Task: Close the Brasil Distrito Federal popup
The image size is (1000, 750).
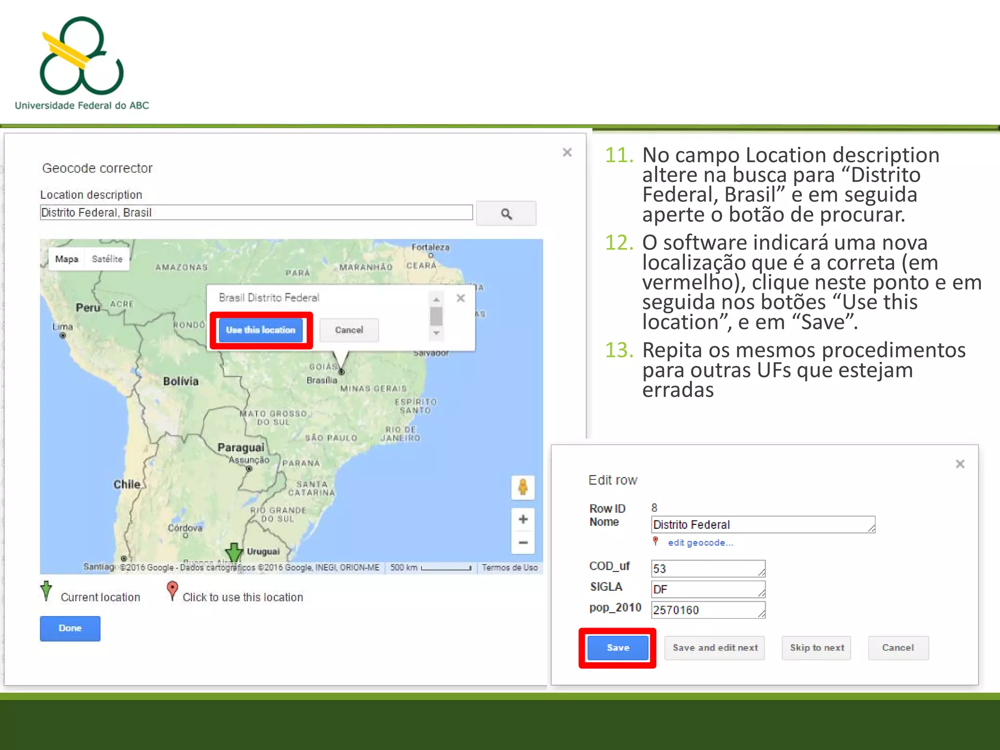Action: (460, 298)
